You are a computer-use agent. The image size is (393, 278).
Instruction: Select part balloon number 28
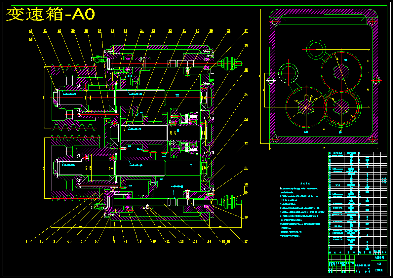pyautogui.click(x=229, y=31)
